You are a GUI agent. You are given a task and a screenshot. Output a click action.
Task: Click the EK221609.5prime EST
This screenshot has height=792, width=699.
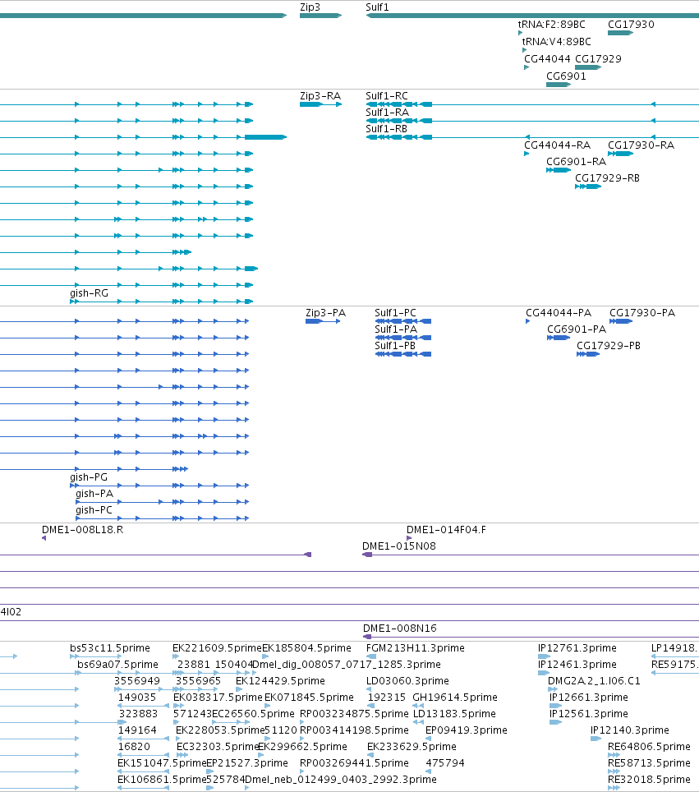click(x=176, y=656)
